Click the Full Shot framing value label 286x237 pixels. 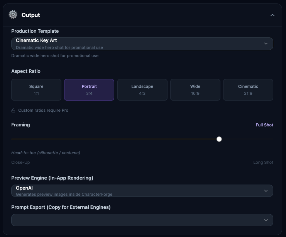coord(264,125)
